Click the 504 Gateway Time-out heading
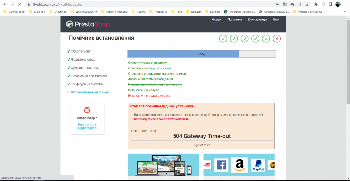The image size is (350, 181). (x=202, y=136)
